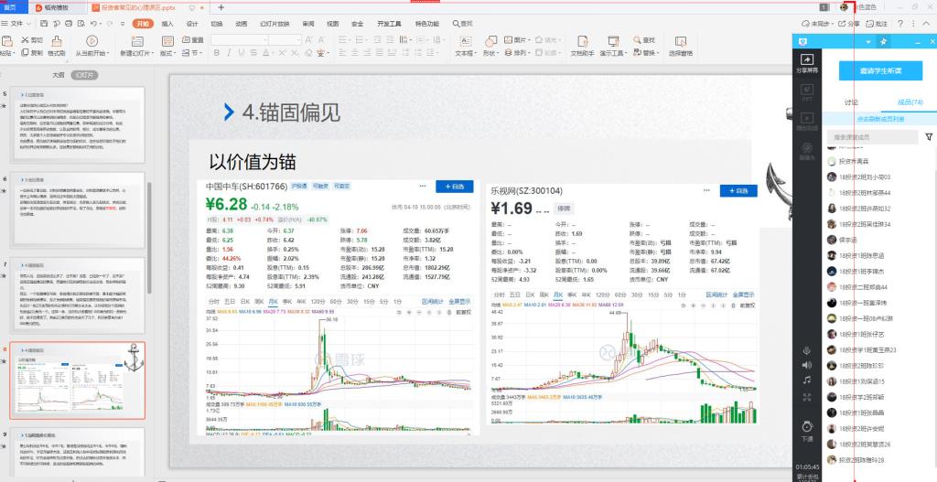Click the Find (查找) magnifier in the ribbon
Image resolution: width=937 pixels, height=482 pixels.
[637, 40]
